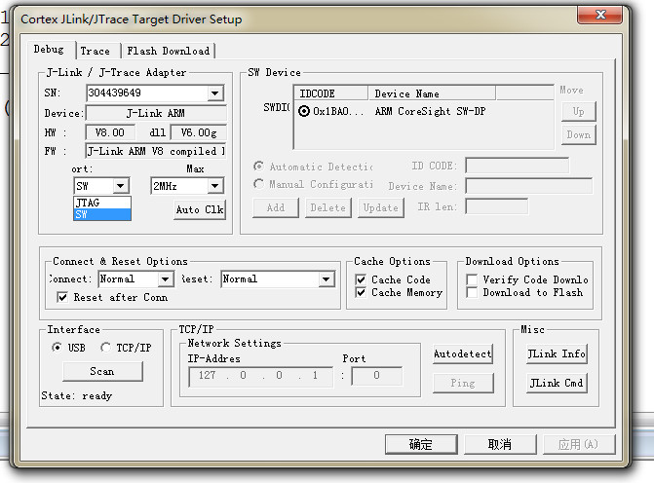The image size is (654, 483).
Task: Choose SW in the port list
Action: coord(102,214)
